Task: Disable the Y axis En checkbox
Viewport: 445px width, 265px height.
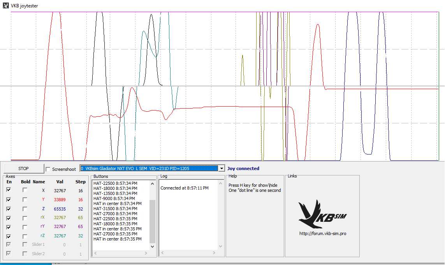Action: coord(9,200)
